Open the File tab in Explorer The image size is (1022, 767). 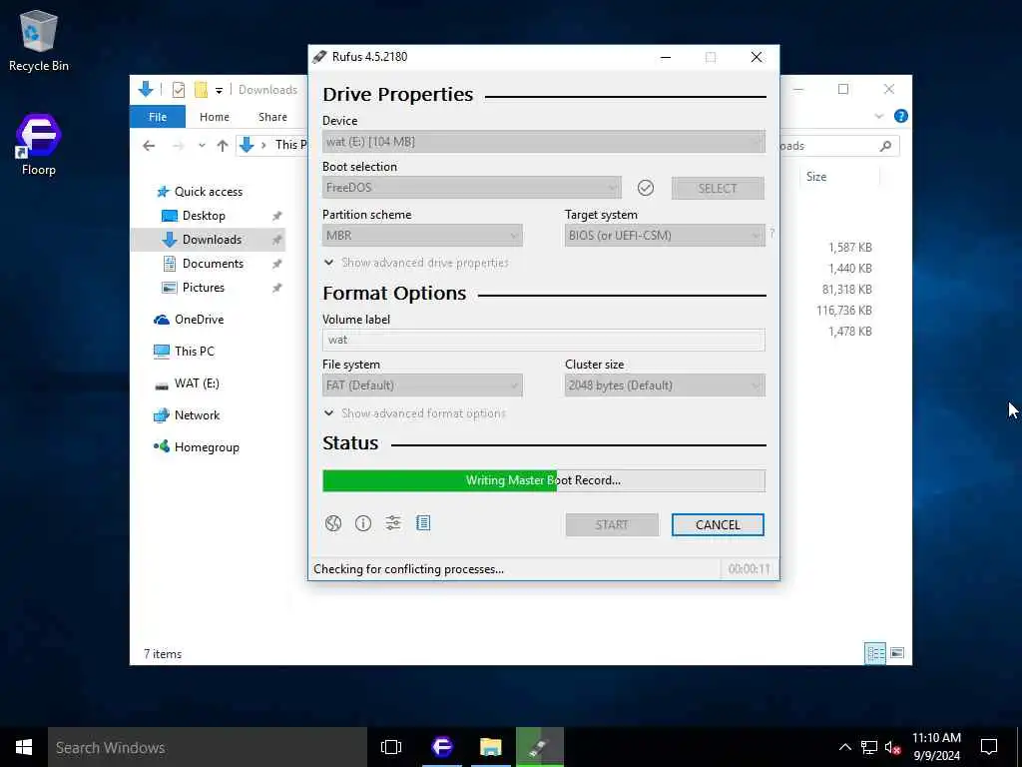[158, 117]
